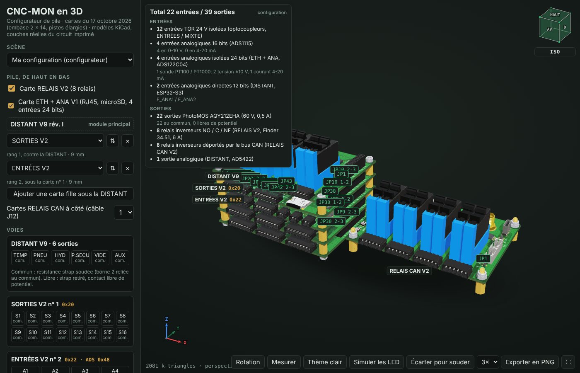Screen dimensions: 580x373
Task: Toggle Carte ETH + ANA V1 checkbox
Action: click(x=11, y=106)
